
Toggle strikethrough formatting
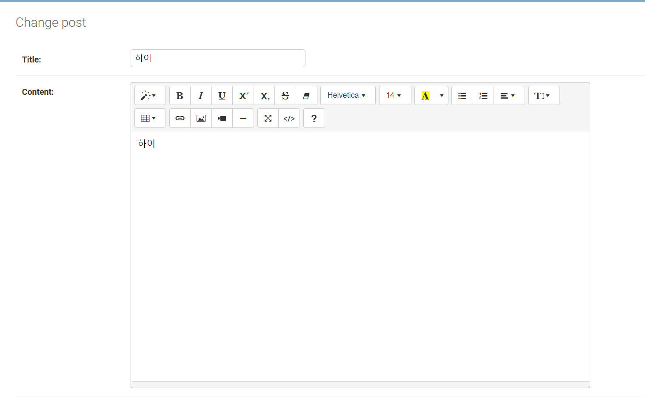coord(285,95)
